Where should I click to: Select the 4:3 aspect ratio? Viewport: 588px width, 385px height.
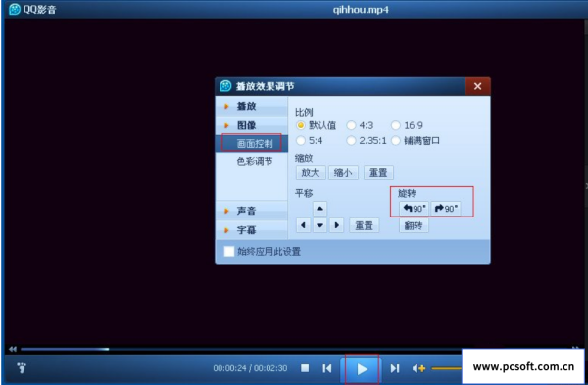351,125
